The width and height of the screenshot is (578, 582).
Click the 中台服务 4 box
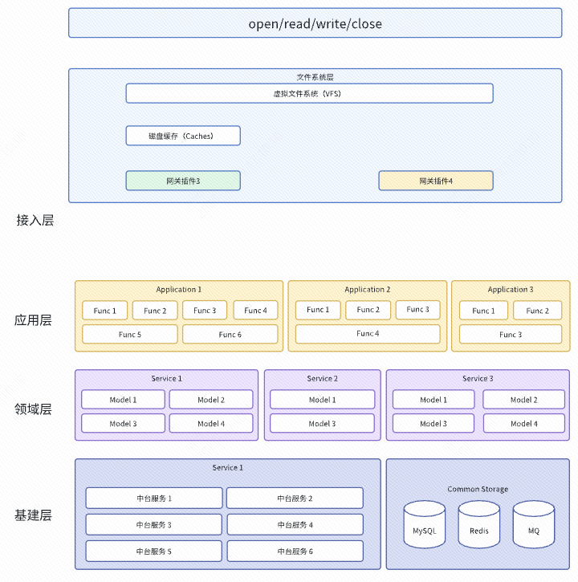coord(295,525)
